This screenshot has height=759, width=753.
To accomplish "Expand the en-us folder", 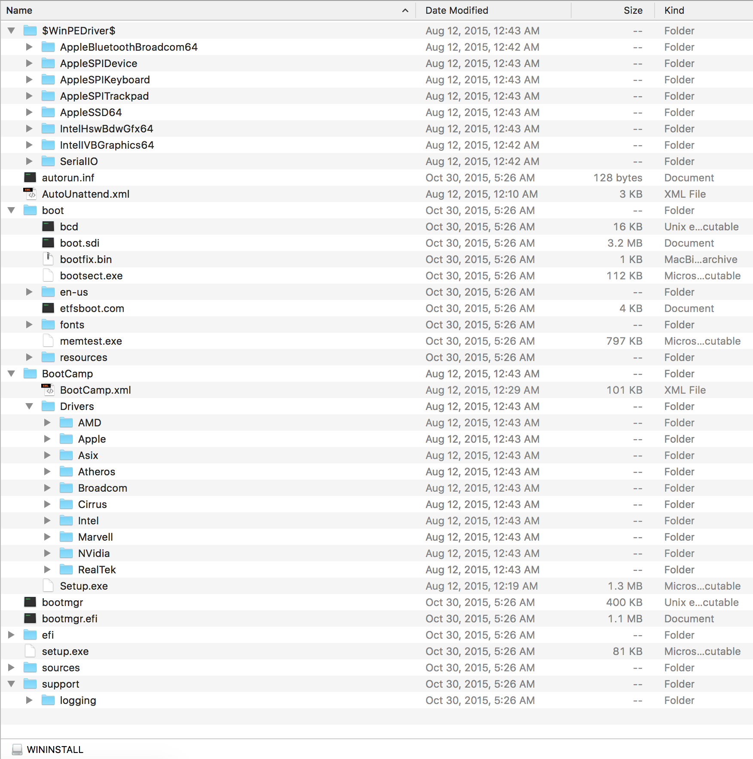I will click(x=29, y=292).
